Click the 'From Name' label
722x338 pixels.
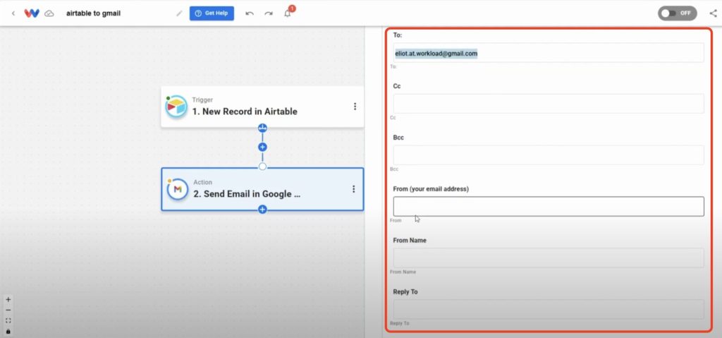tap(410, 240)
